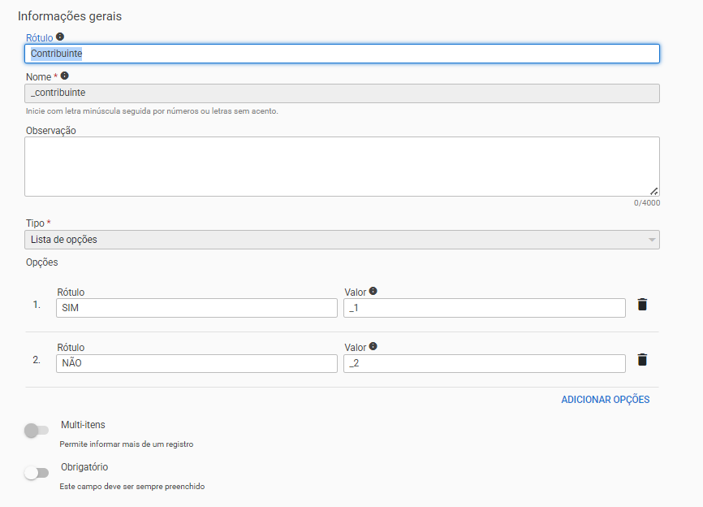This screenshot has width=703, height=507.
Task: Grab the Observação textarea resize handle
Action: (653, 191)
